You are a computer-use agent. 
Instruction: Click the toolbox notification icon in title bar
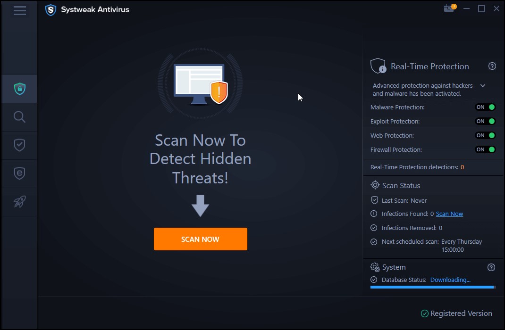coord(449,8)
